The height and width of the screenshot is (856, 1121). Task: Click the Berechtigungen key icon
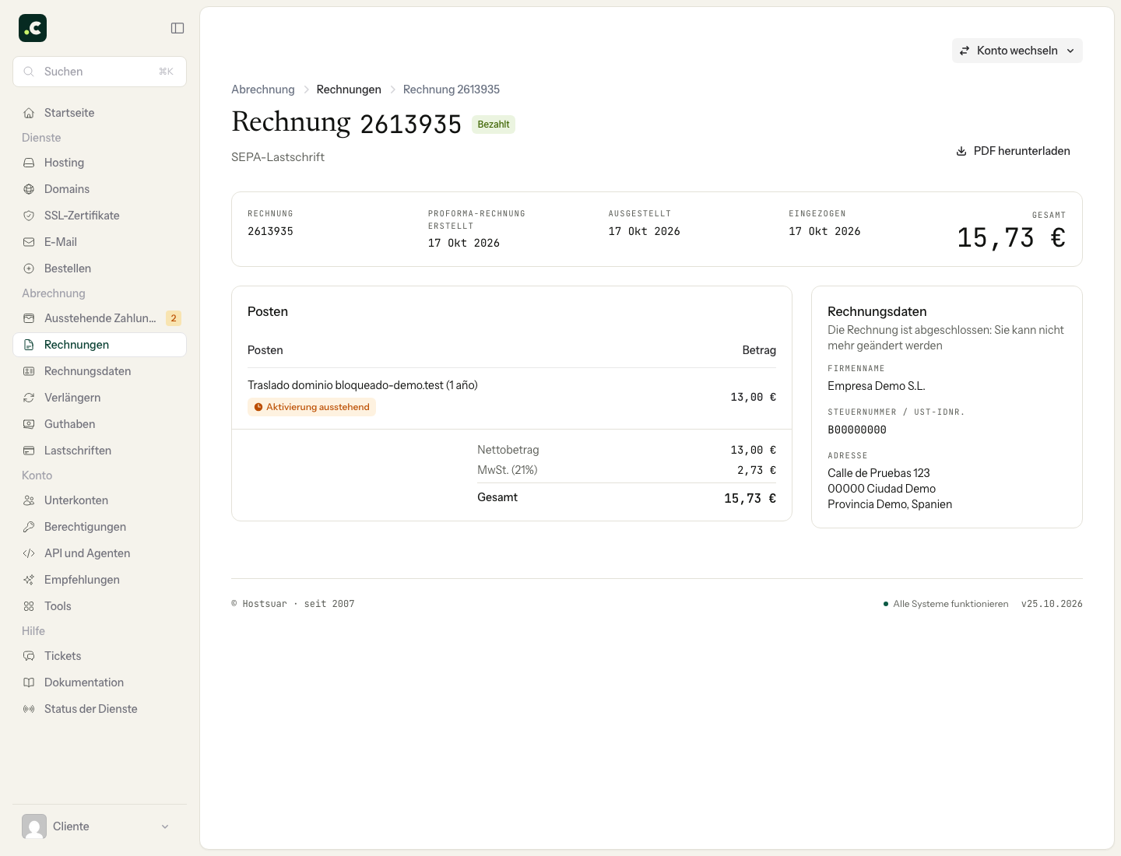click(x=29, y=527)
